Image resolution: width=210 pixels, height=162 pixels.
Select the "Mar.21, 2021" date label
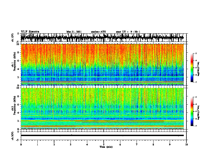[74, 32]
